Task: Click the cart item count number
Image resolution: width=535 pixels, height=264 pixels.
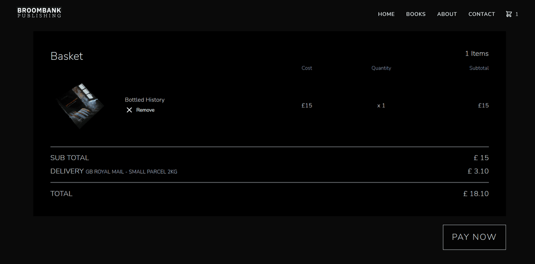Action: coord(517,14)
